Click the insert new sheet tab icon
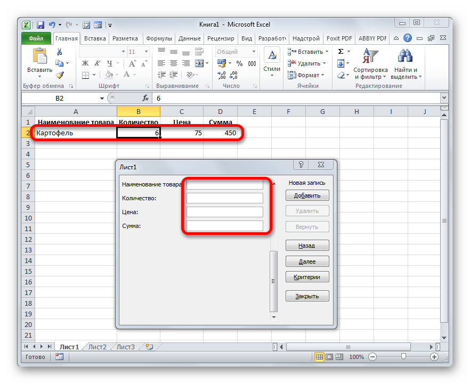 point(149,347)
